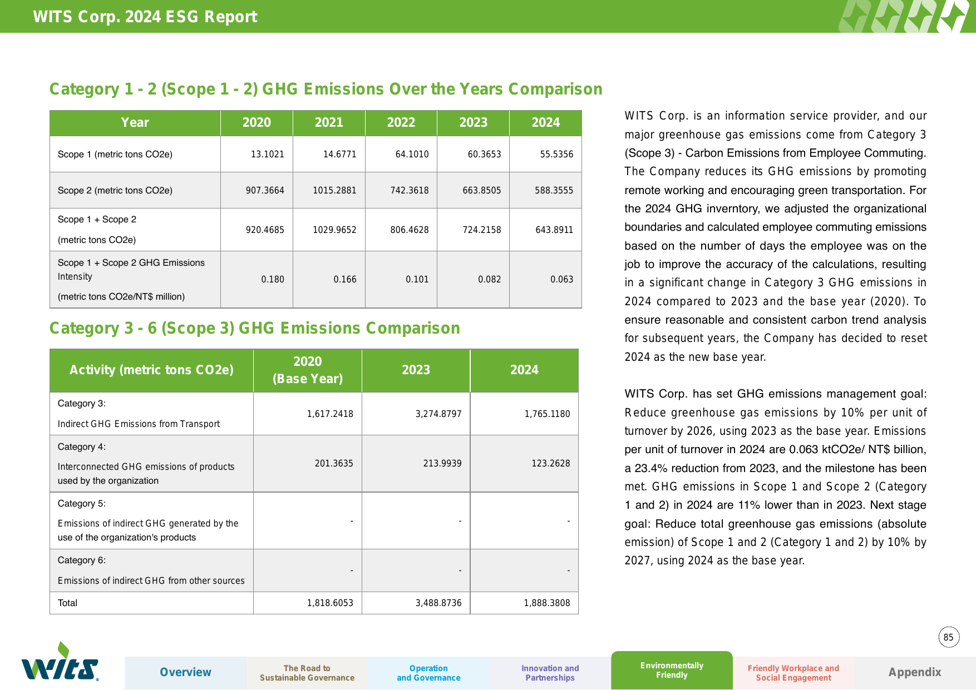This screenshot has width=976, height=690.
Task: Click Category 3 base year value 1,617.2418
Action: point(330,414)
